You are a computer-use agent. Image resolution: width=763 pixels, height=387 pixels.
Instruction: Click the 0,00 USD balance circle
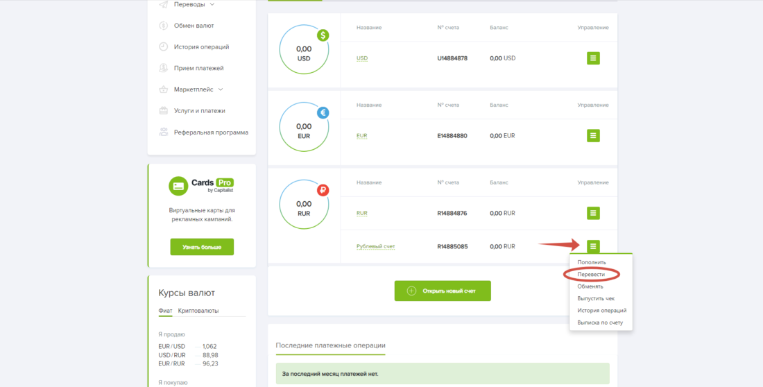click(304, 50)
